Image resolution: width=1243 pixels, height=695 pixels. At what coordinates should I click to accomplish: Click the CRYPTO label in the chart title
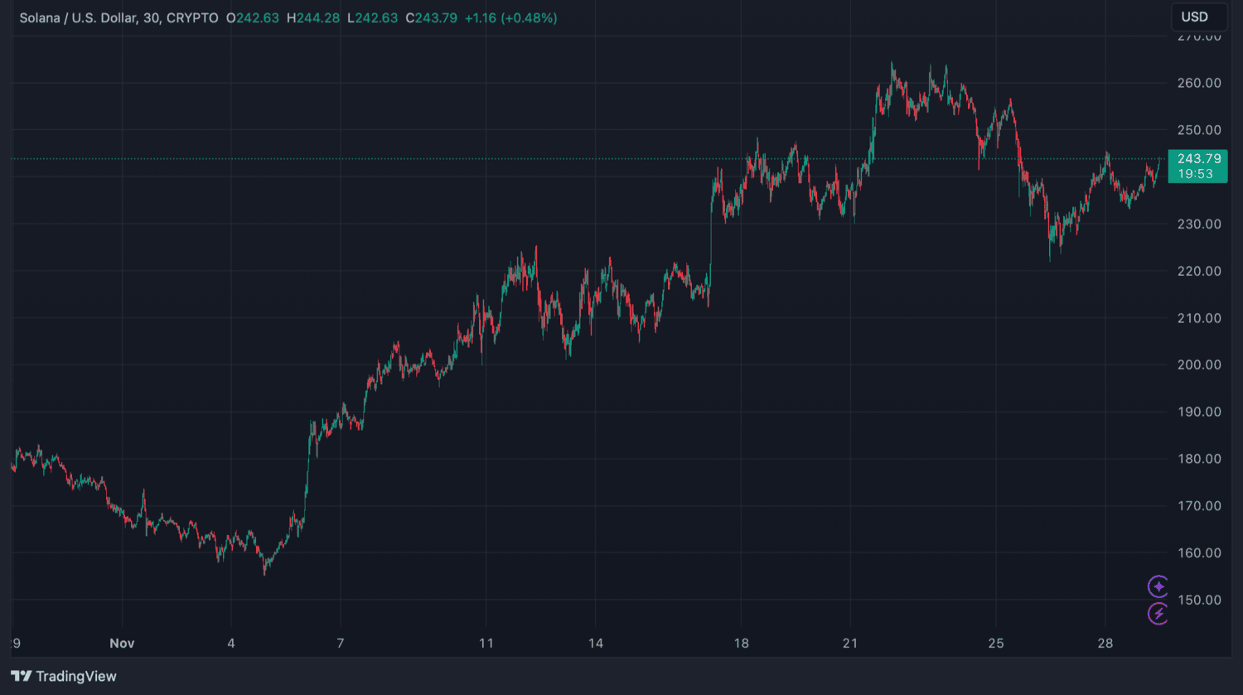[x=192, y=17]
